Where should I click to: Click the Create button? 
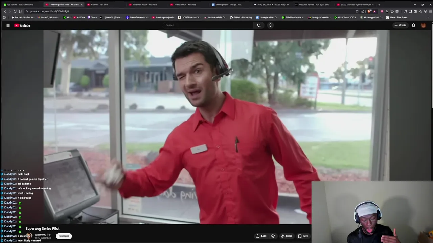tap(400, 25)
